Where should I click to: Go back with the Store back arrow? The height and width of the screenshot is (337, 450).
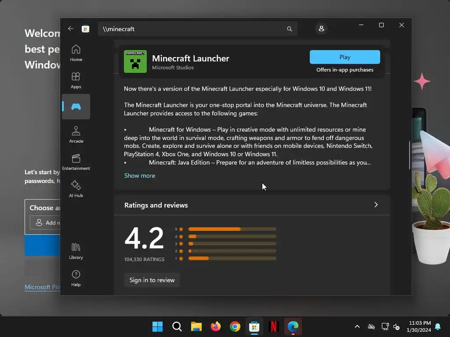71,29
